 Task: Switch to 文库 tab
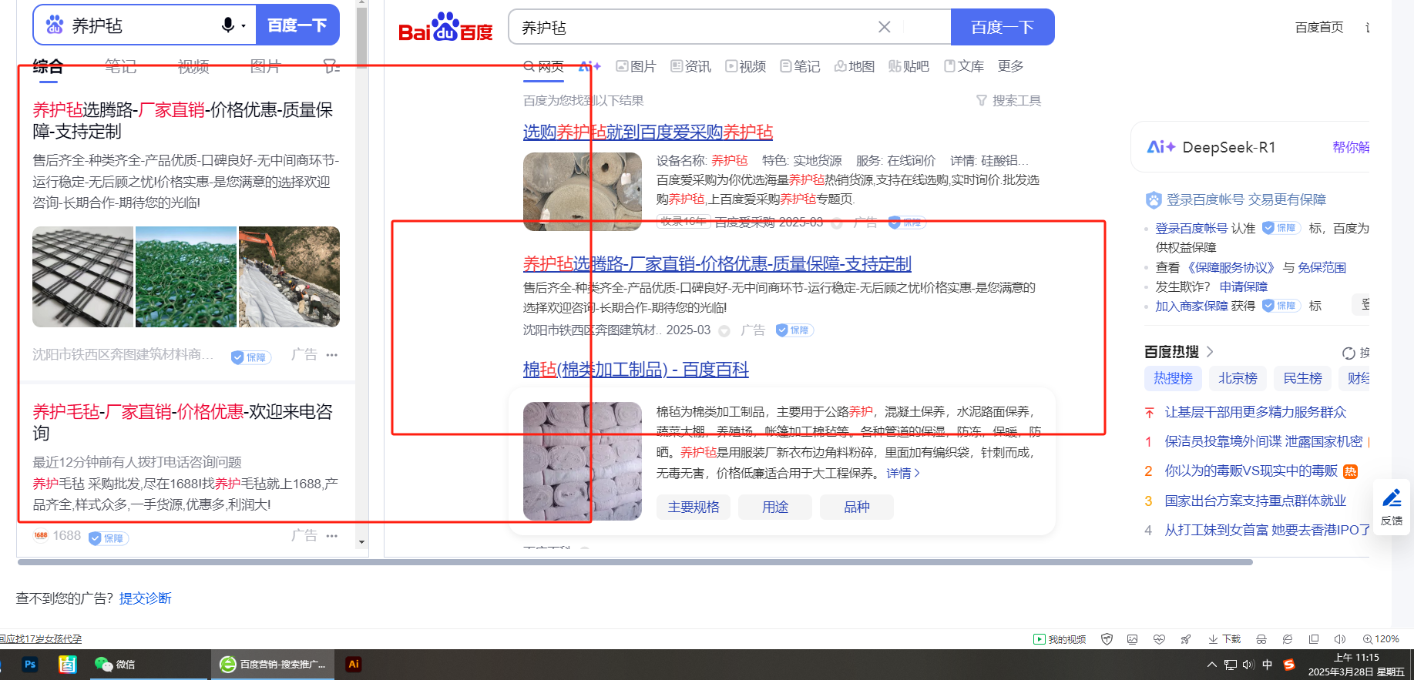tap(964, 67)
